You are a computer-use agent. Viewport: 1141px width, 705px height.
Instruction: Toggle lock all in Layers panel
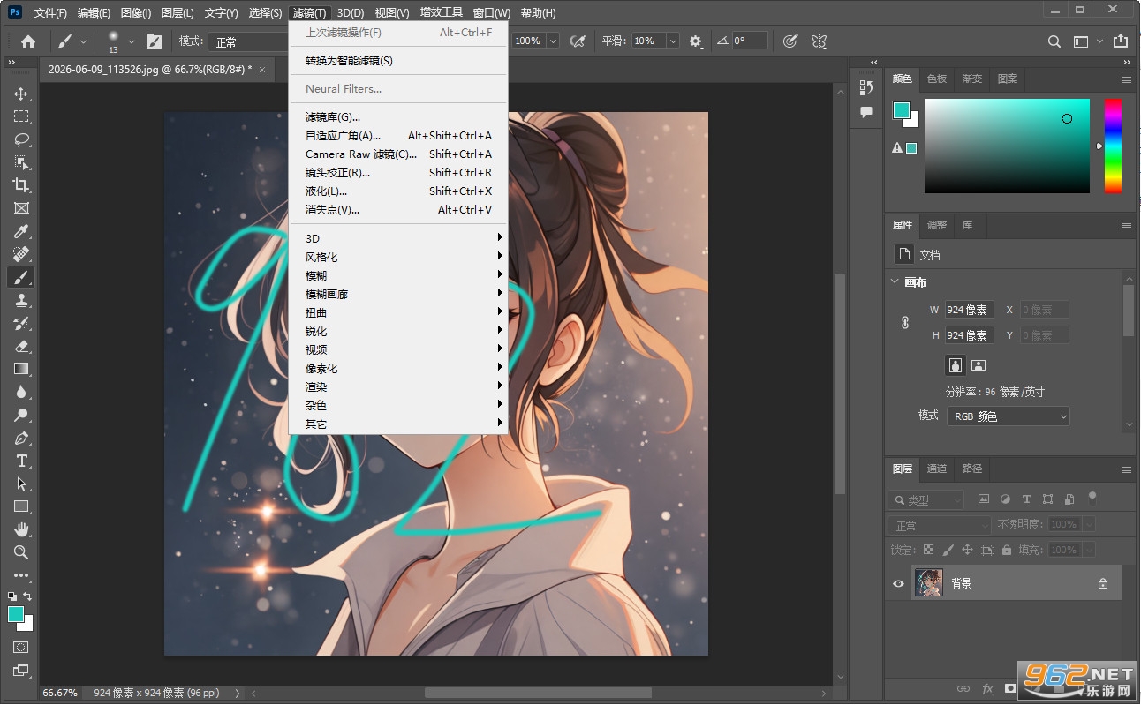point(1008,550)
